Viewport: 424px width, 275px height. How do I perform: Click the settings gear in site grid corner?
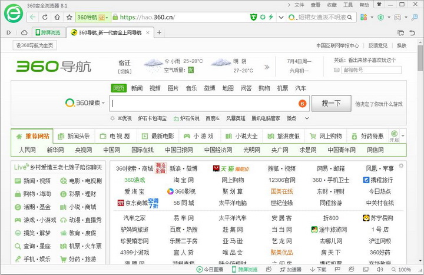click(x=402, y=165)
